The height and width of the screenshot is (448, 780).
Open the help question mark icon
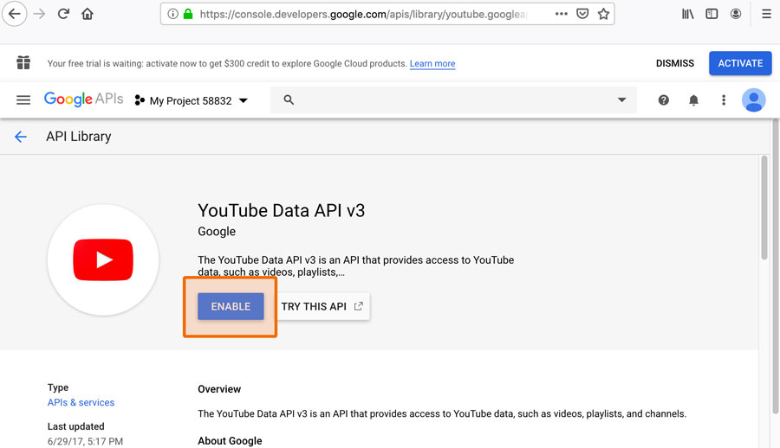663,100
